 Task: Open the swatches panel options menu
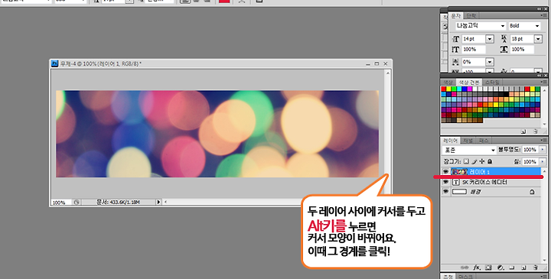543,82
